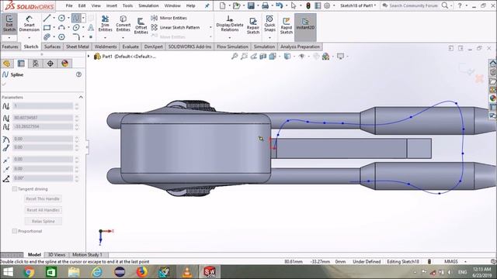Select the Spline sketch tool

click(76, 18)
